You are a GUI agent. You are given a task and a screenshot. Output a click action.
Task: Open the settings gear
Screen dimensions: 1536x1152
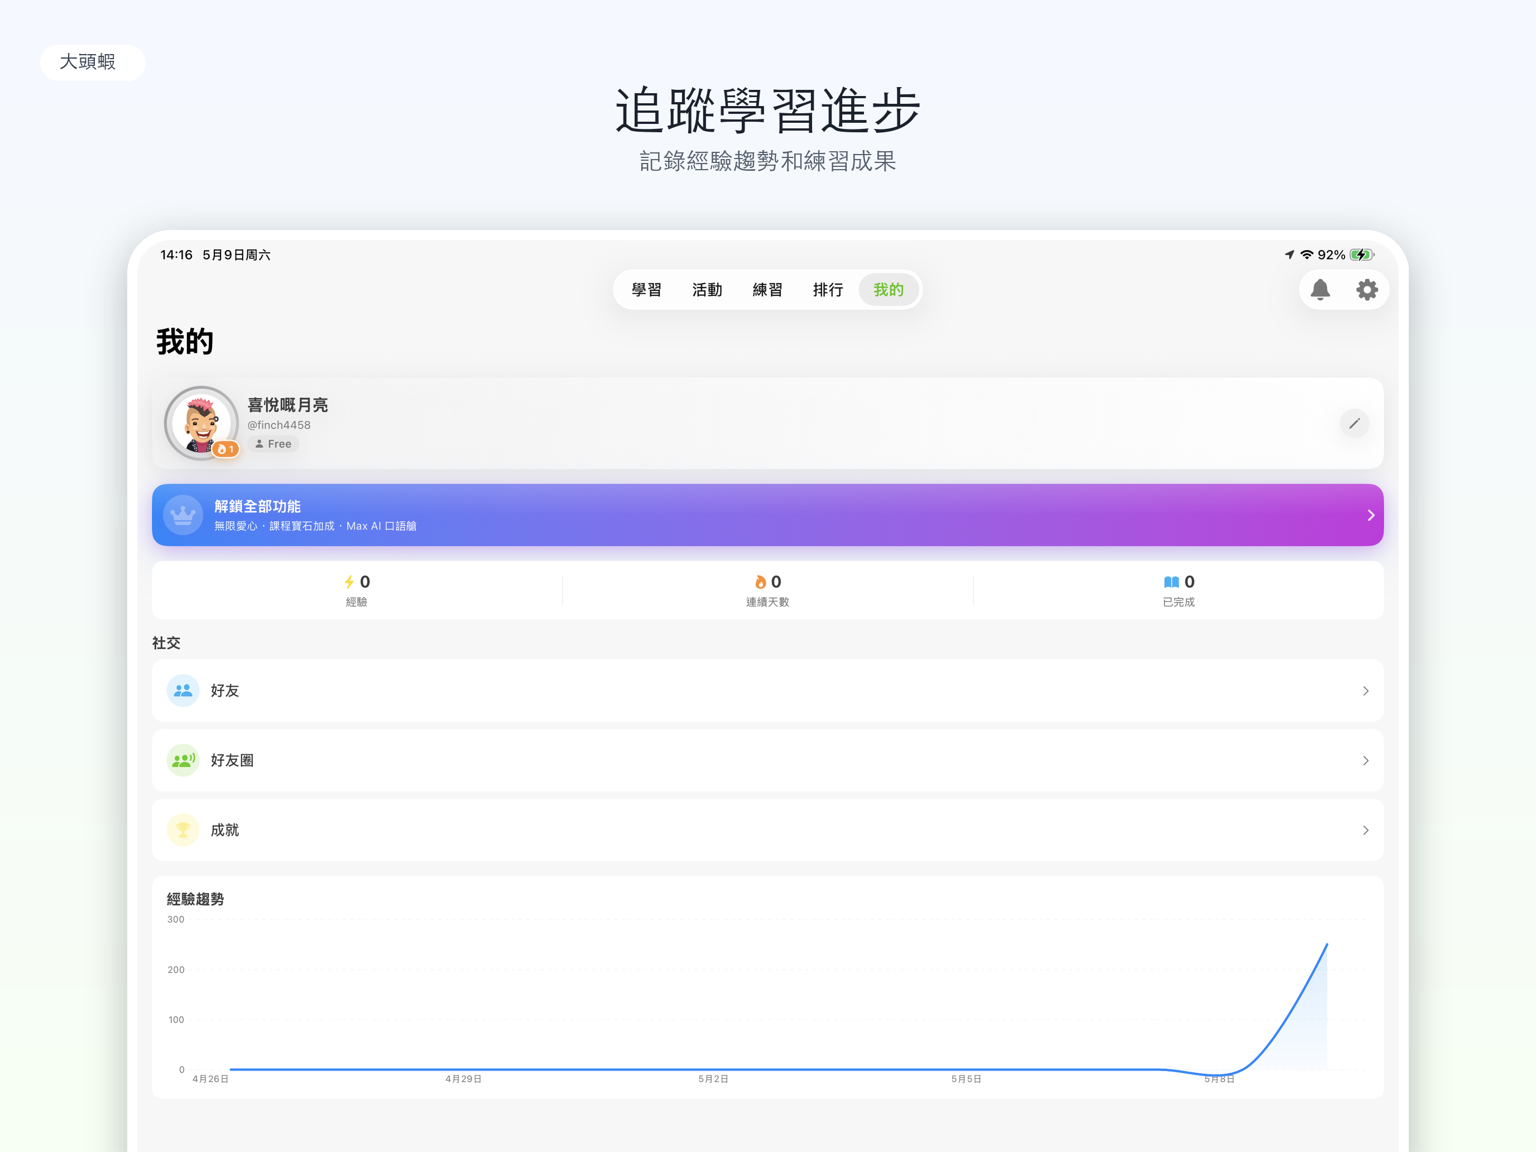(1366, 290)
